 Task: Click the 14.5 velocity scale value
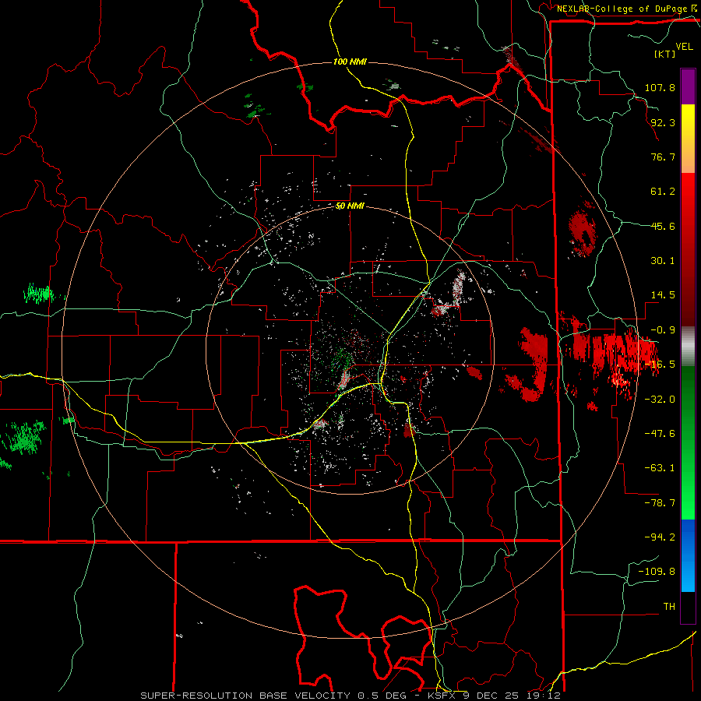663,295
